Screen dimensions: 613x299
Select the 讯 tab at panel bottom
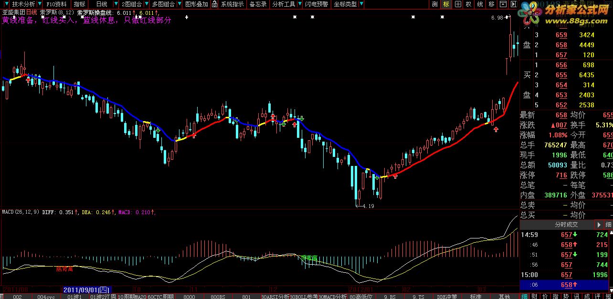[576, 296]
